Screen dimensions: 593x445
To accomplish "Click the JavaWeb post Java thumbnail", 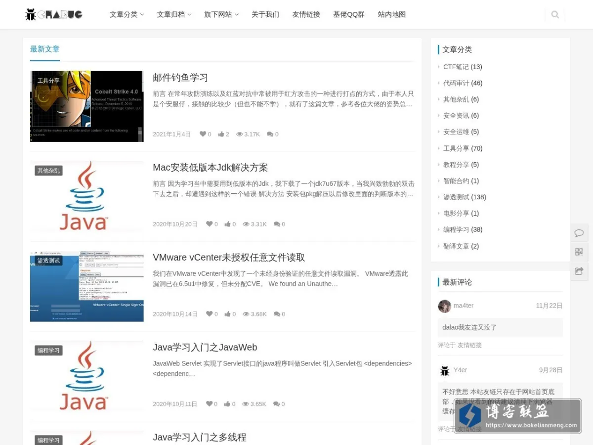I will coord(87,376).
